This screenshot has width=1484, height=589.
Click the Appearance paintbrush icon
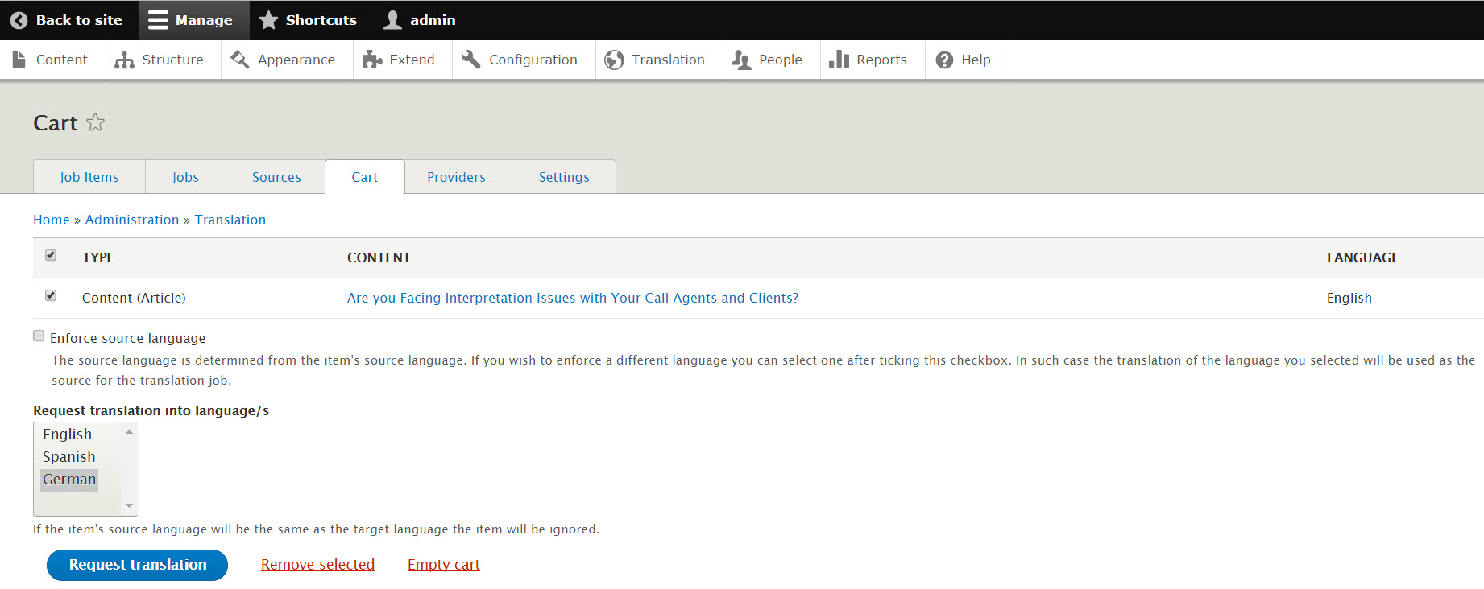[239, 60]
